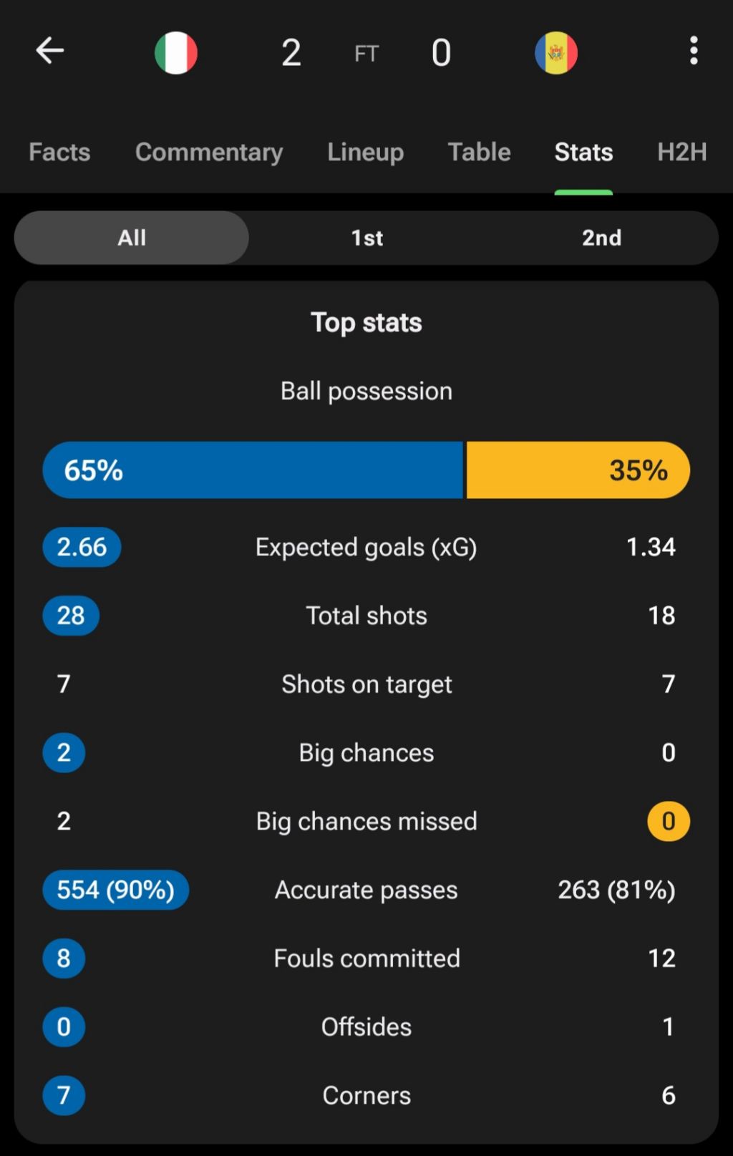
Task: Tap the Italy flag team icon
Action: [176, 53]
